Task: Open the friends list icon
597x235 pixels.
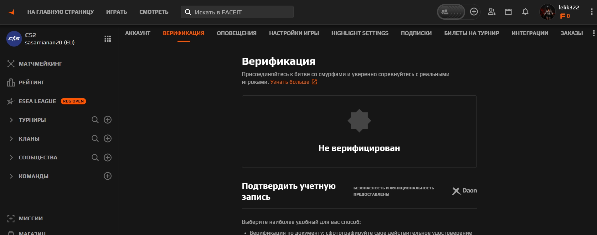Action: click(x=491, y=12)
